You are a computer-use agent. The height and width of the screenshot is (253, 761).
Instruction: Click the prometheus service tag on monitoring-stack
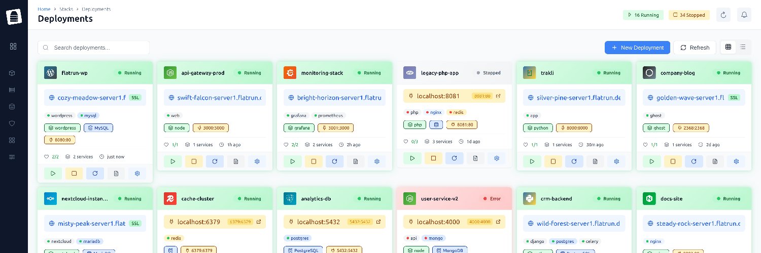[329, 115]
